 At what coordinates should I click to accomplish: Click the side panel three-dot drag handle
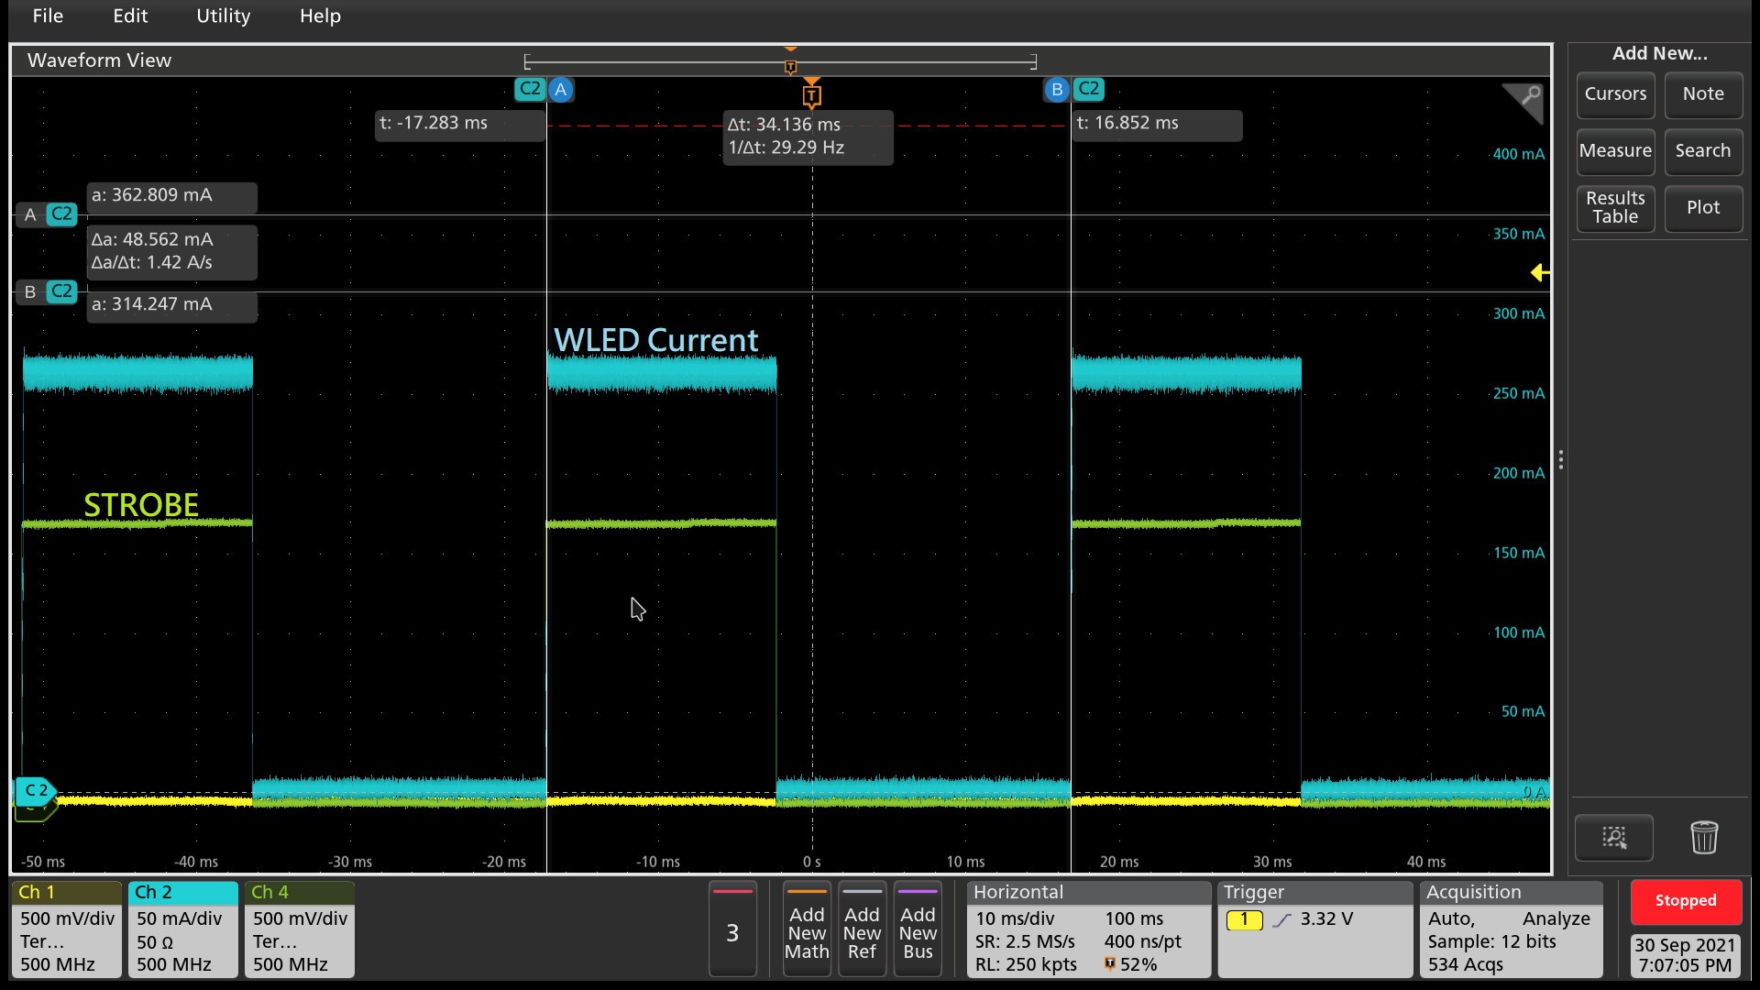[1560, 459]
